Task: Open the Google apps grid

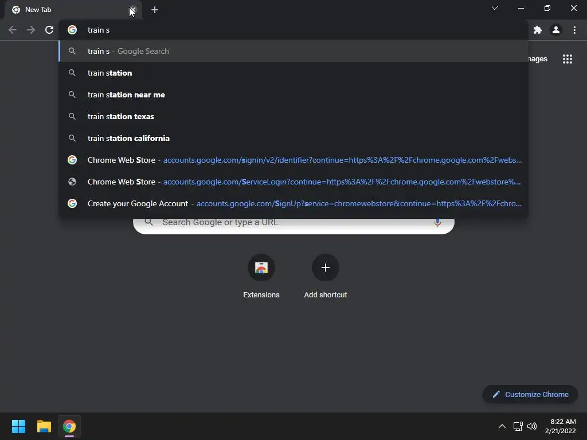Action: tap(568, 59)
